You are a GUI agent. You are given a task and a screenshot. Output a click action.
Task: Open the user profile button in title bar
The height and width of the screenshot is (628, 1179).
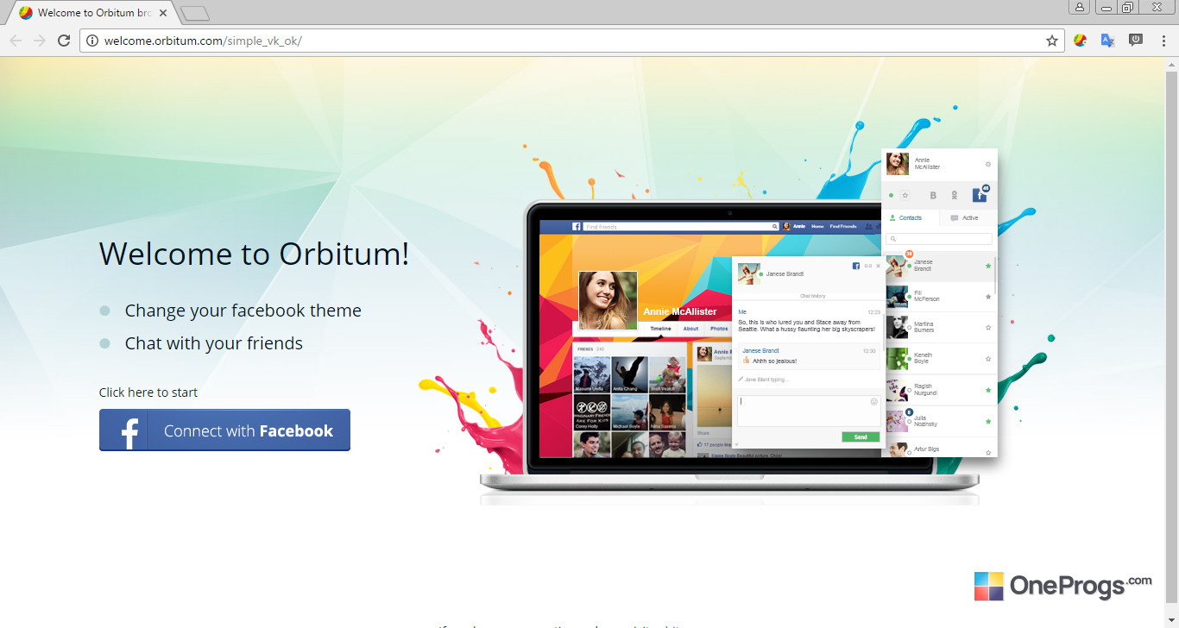click(1080, 8)
